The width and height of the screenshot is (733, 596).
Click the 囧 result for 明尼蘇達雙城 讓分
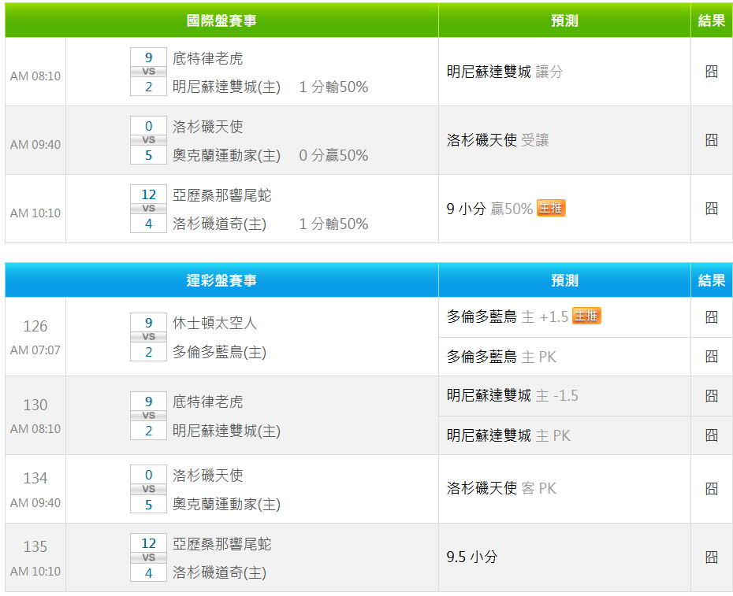(712, 72)
